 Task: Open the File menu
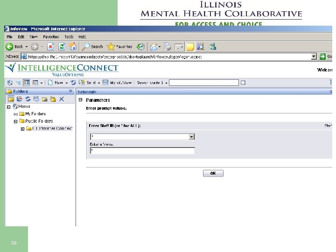9,37
